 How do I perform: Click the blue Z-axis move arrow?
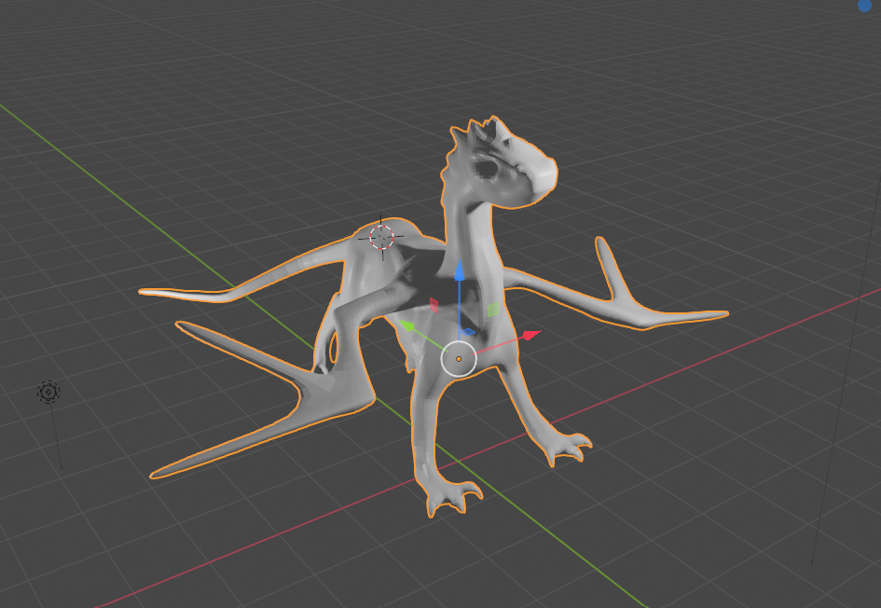[x=459, y=272]
